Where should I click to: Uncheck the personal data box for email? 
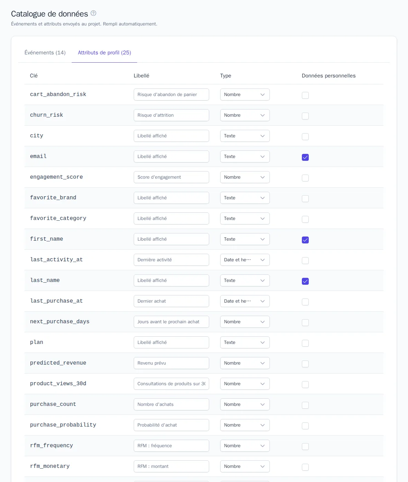click(x=305, y=157)
